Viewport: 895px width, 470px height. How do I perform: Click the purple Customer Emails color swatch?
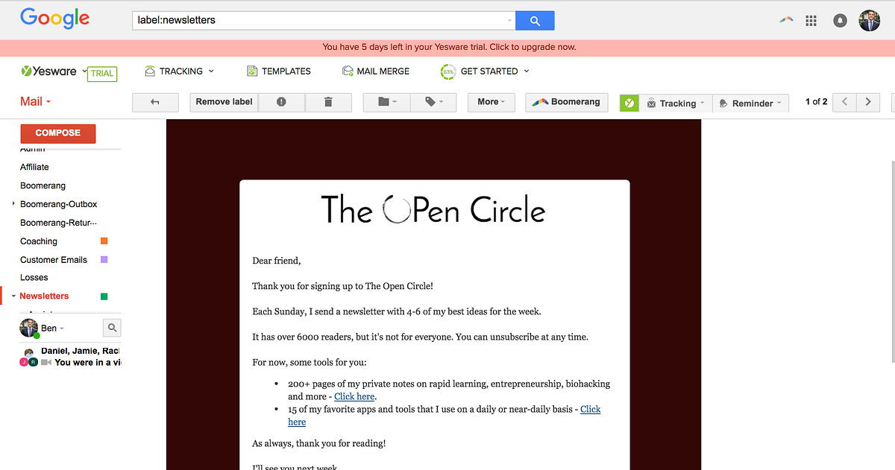click(104, 260)
